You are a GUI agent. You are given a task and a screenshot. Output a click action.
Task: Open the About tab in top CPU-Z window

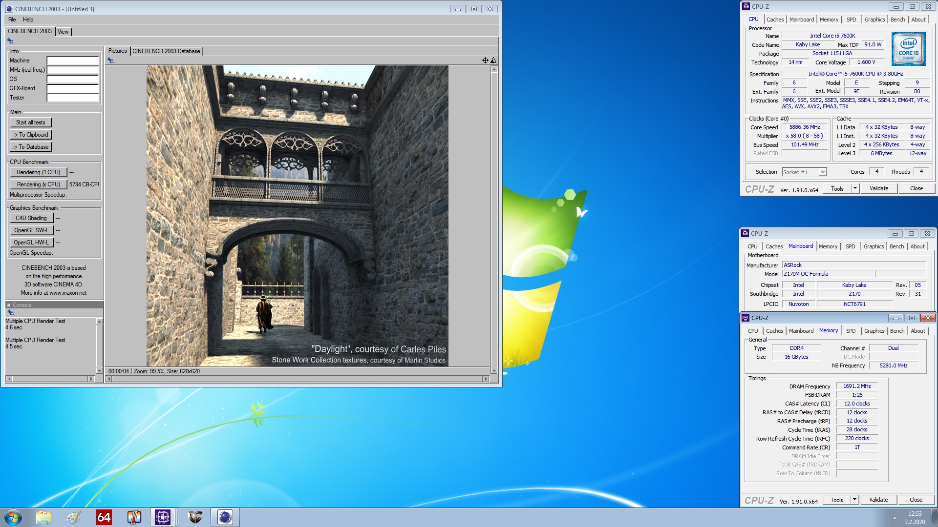pos(918,20)
